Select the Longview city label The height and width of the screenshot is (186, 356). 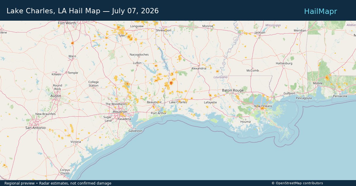point(137,26)
